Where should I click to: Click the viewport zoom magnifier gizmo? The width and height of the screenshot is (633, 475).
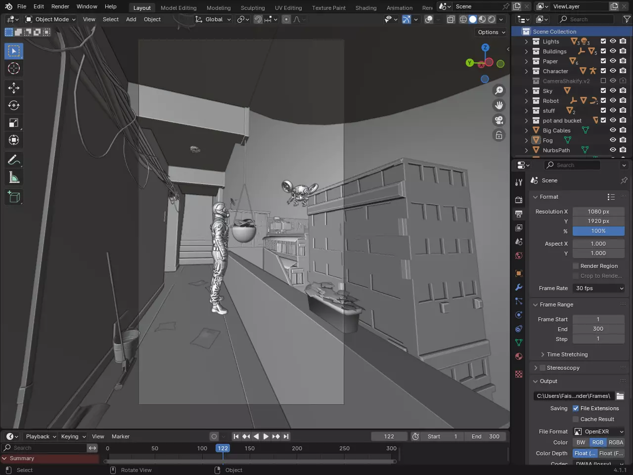point(499,90)
